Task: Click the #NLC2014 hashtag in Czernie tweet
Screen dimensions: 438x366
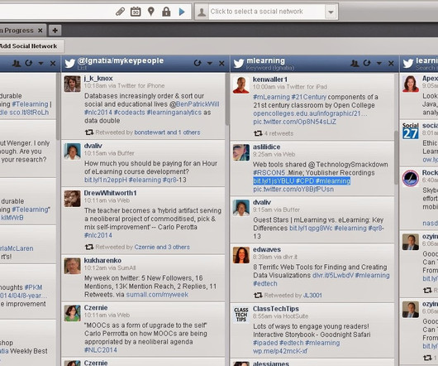Action: pos(101,350)
